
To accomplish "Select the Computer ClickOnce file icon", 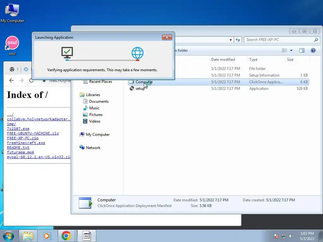I will (132, 82).
